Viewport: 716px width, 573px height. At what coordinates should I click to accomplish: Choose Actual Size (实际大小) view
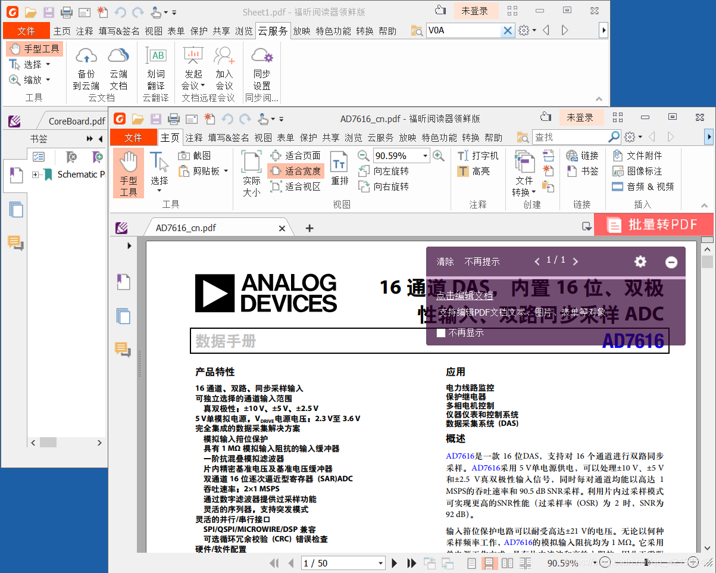[252, 173]
